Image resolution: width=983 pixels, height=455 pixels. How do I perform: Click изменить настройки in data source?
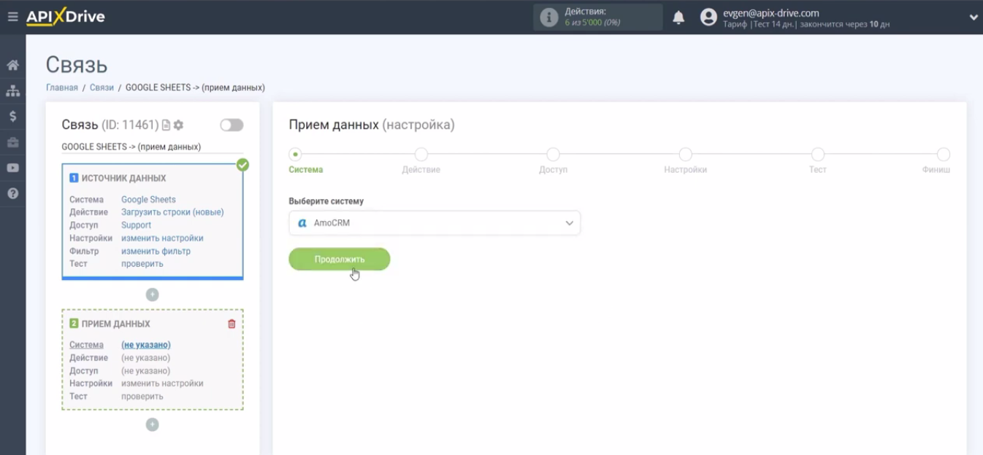click(162, 238)
